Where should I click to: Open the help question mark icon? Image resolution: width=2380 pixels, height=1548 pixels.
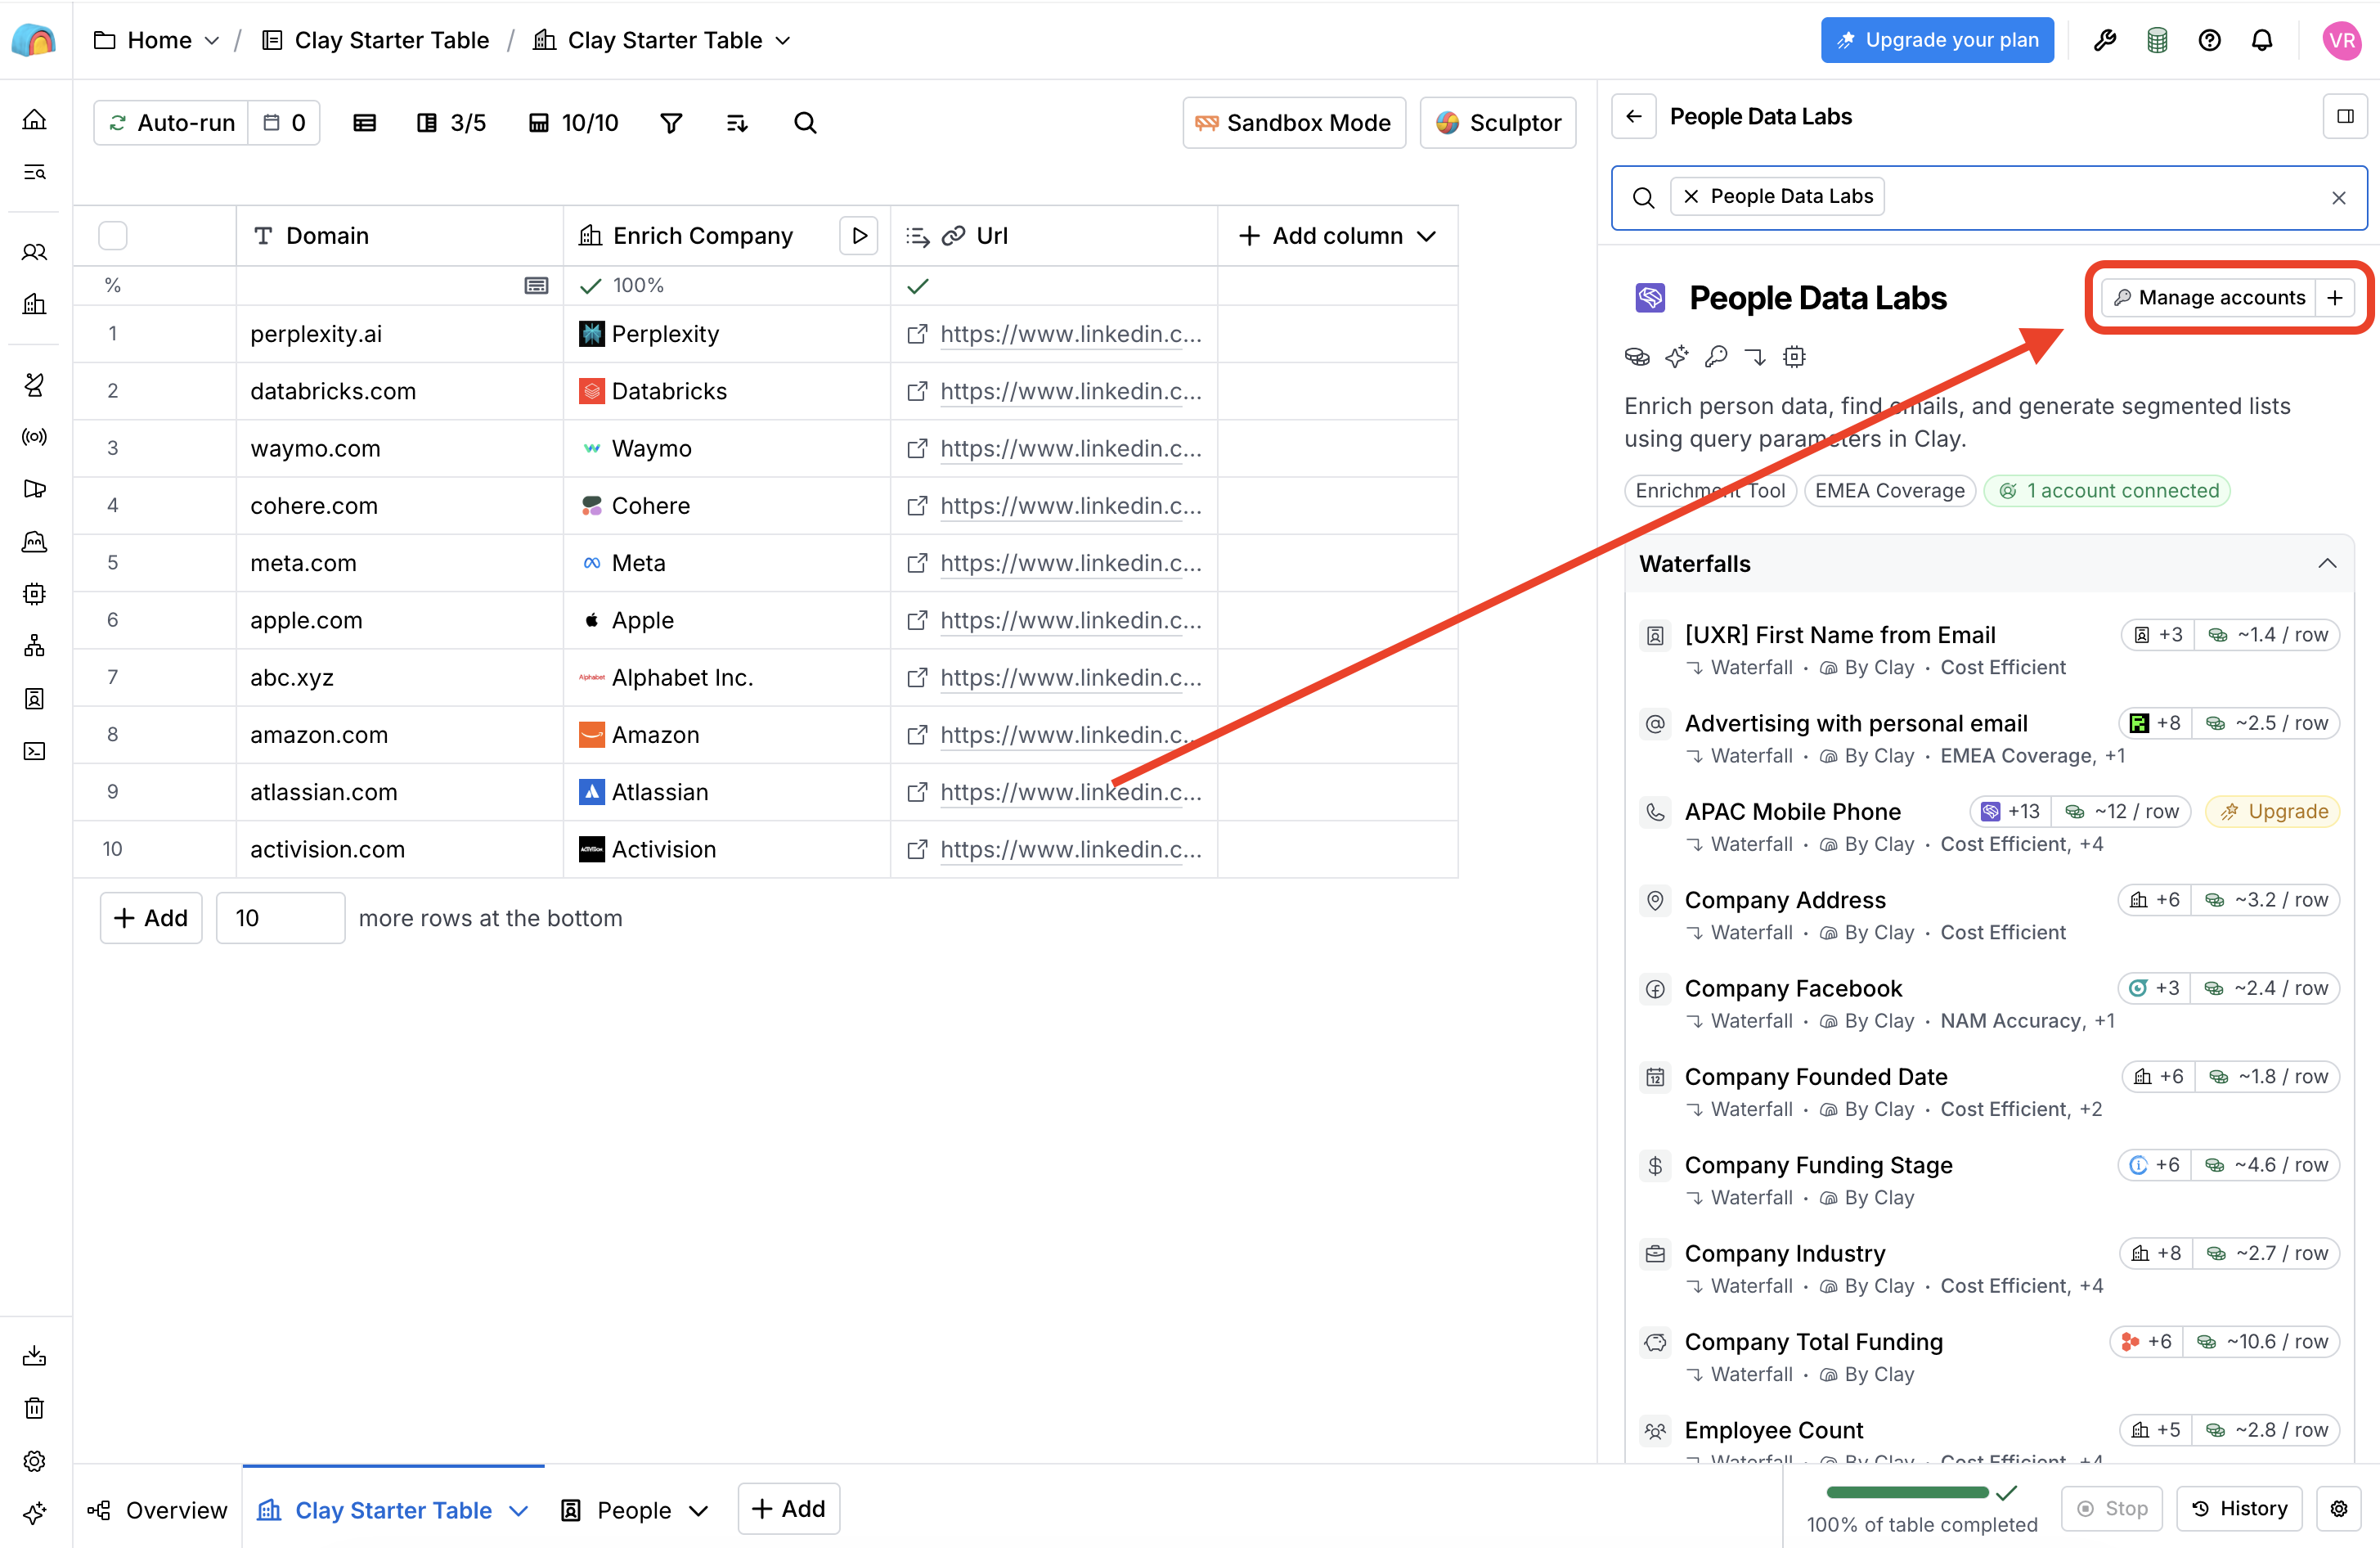tap(2210, 40)
